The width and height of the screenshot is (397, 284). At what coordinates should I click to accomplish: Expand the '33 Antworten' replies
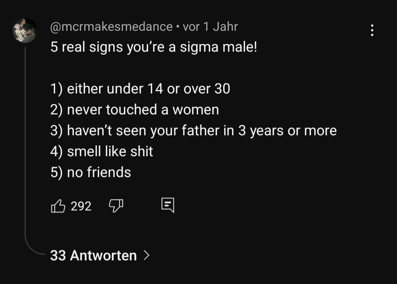[x=93, y=255]
